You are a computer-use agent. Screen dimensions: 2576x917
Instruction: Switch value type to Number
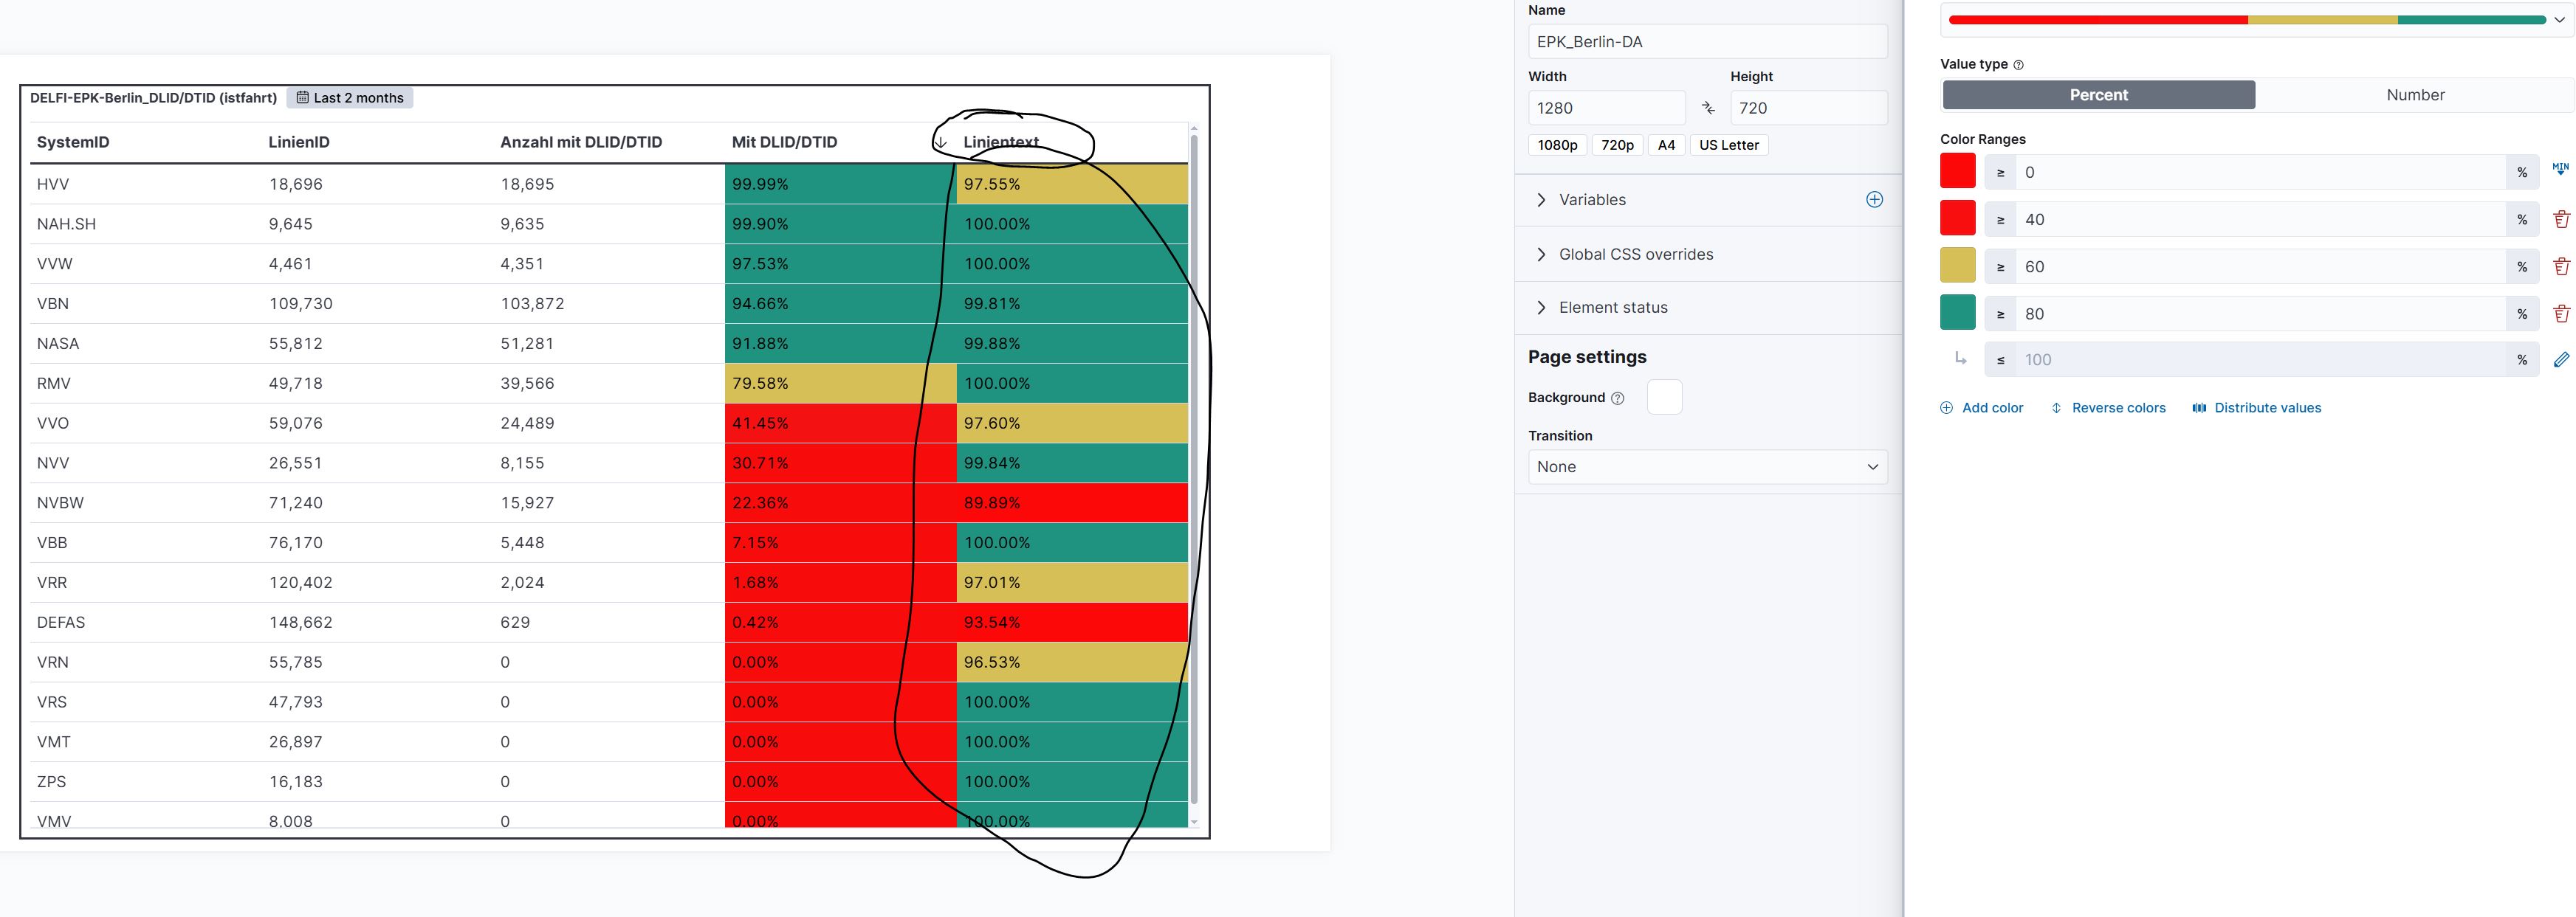(x=2414, y=95)
